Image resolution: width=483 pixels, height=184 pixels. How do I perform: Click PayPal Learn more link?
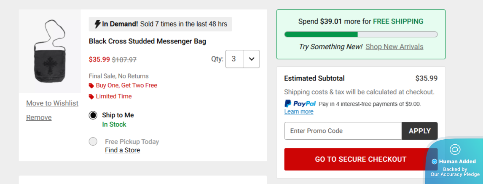coord(299,112)
